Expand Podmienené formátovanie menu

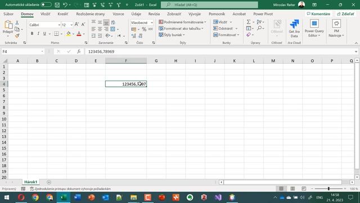(182, 22)
